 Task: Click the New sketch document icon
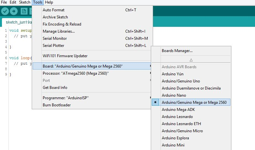(x=24, y=11)
